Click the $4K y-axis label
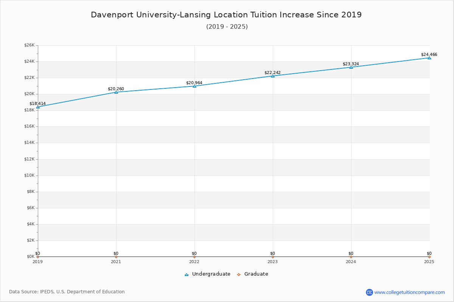454x302 pixels. (31, 224)
